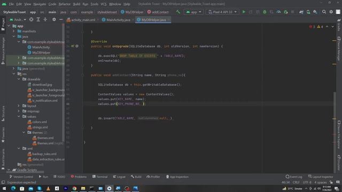Image resolution: width=342 pixels, height=192 pixels.
Task: Click Collapse All in project panel
Action: pyautogui.click(x=45, y=20)
